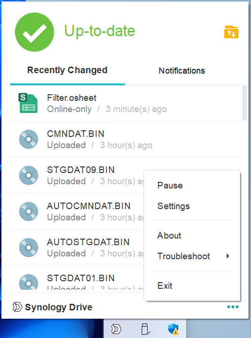Click the three-dots more options icon
Viewport: 251px width, 338px height.
(233, 307)
